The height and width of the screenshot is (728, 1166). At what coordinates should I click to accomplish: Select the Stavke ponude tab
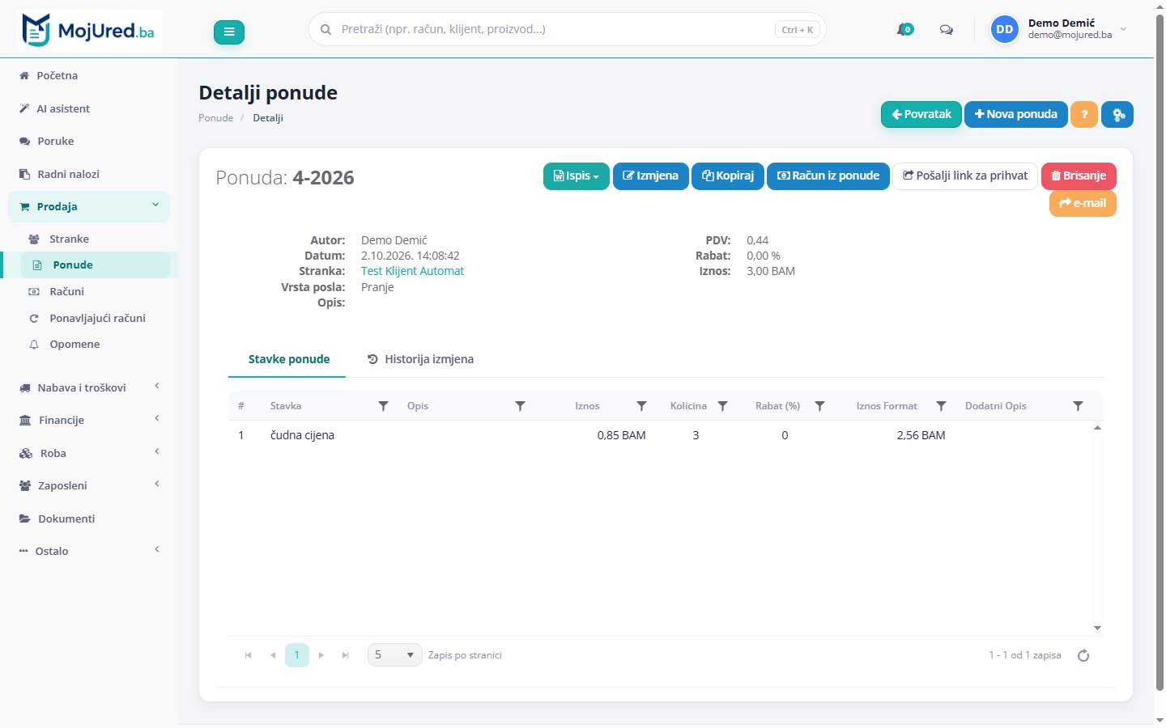click(x=288, y=359)
